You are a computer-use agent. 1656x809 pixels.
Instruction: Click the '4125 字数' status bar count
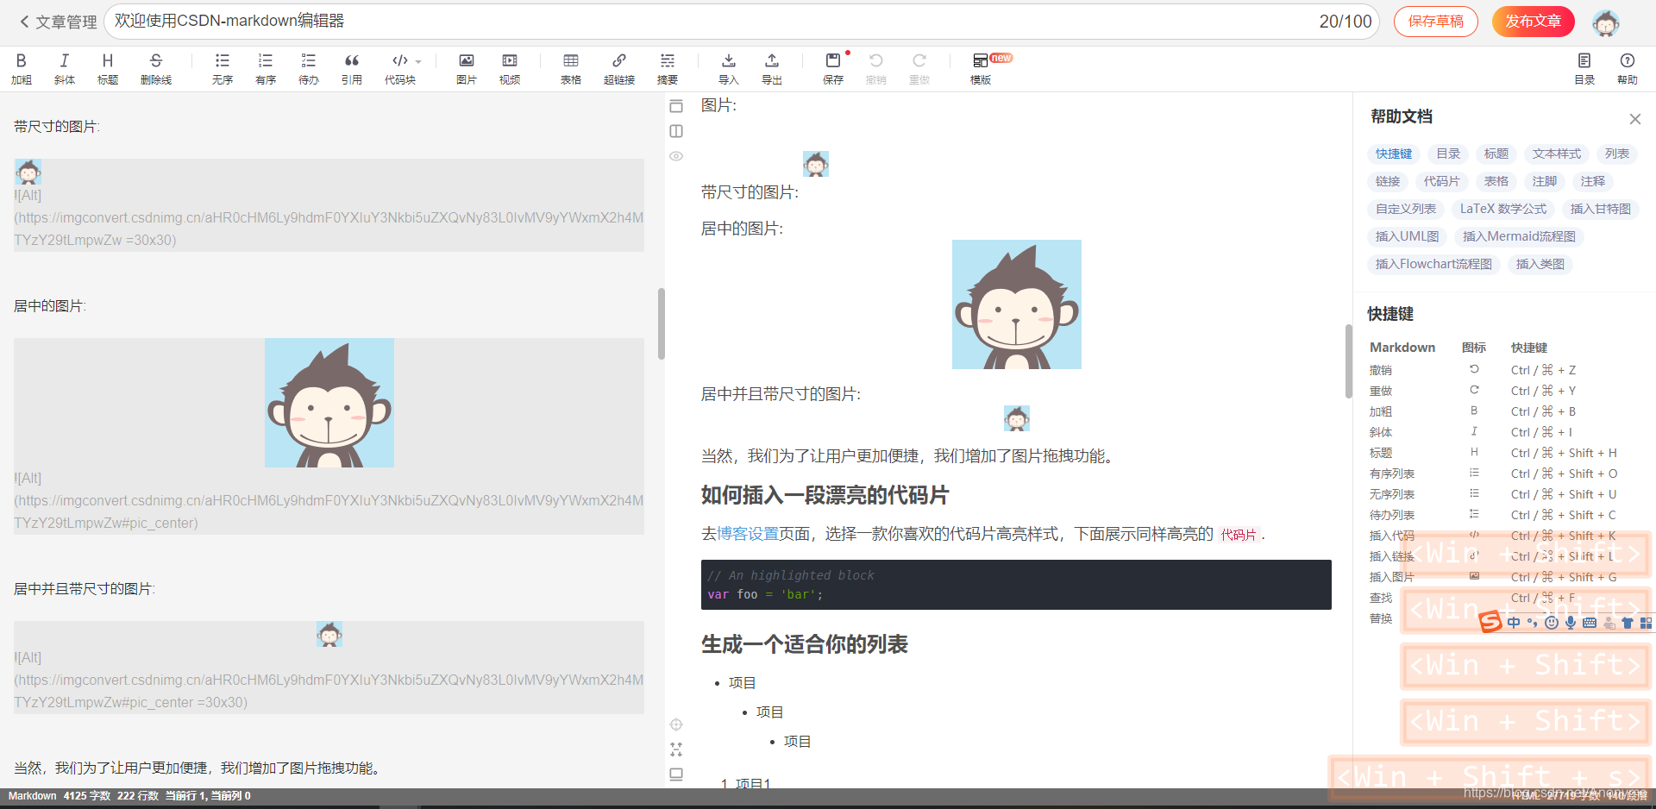87,796
